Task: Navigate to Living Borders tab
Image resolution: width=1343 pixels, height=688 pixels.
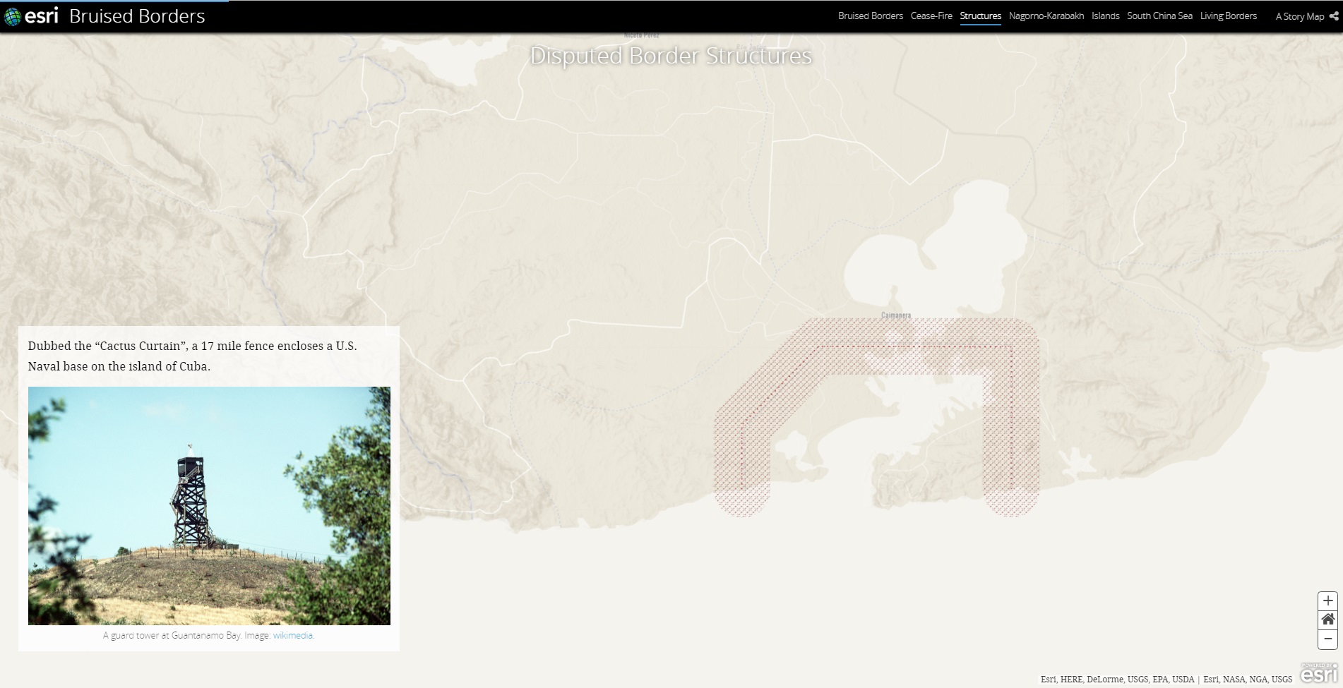Action: (1228, 16)
